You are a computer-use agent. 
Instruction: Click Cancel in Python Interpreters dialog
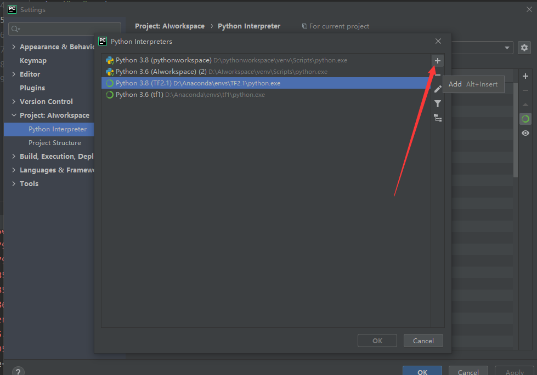423,341
